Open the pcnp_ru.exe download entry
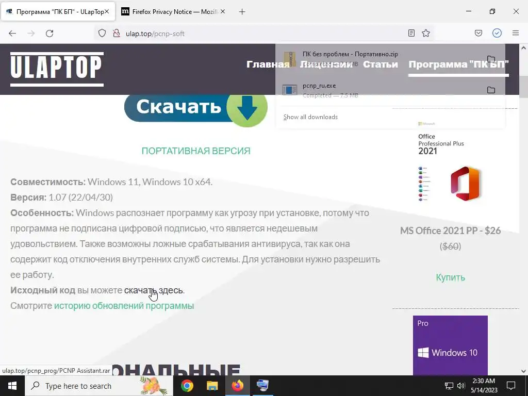528x396 pixels. point(381,90)
